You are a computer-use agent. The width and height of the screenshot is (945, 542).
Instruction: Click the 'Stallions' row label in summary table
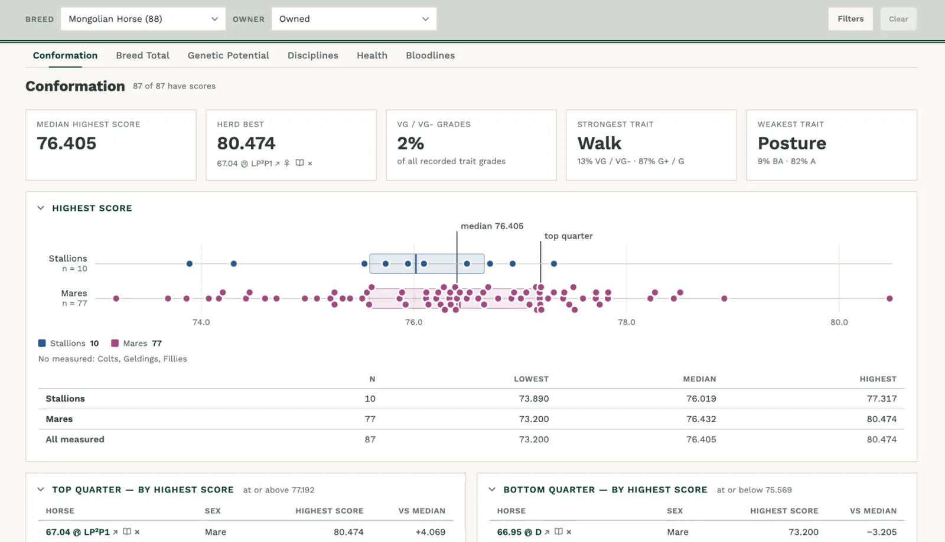(66, 399)
